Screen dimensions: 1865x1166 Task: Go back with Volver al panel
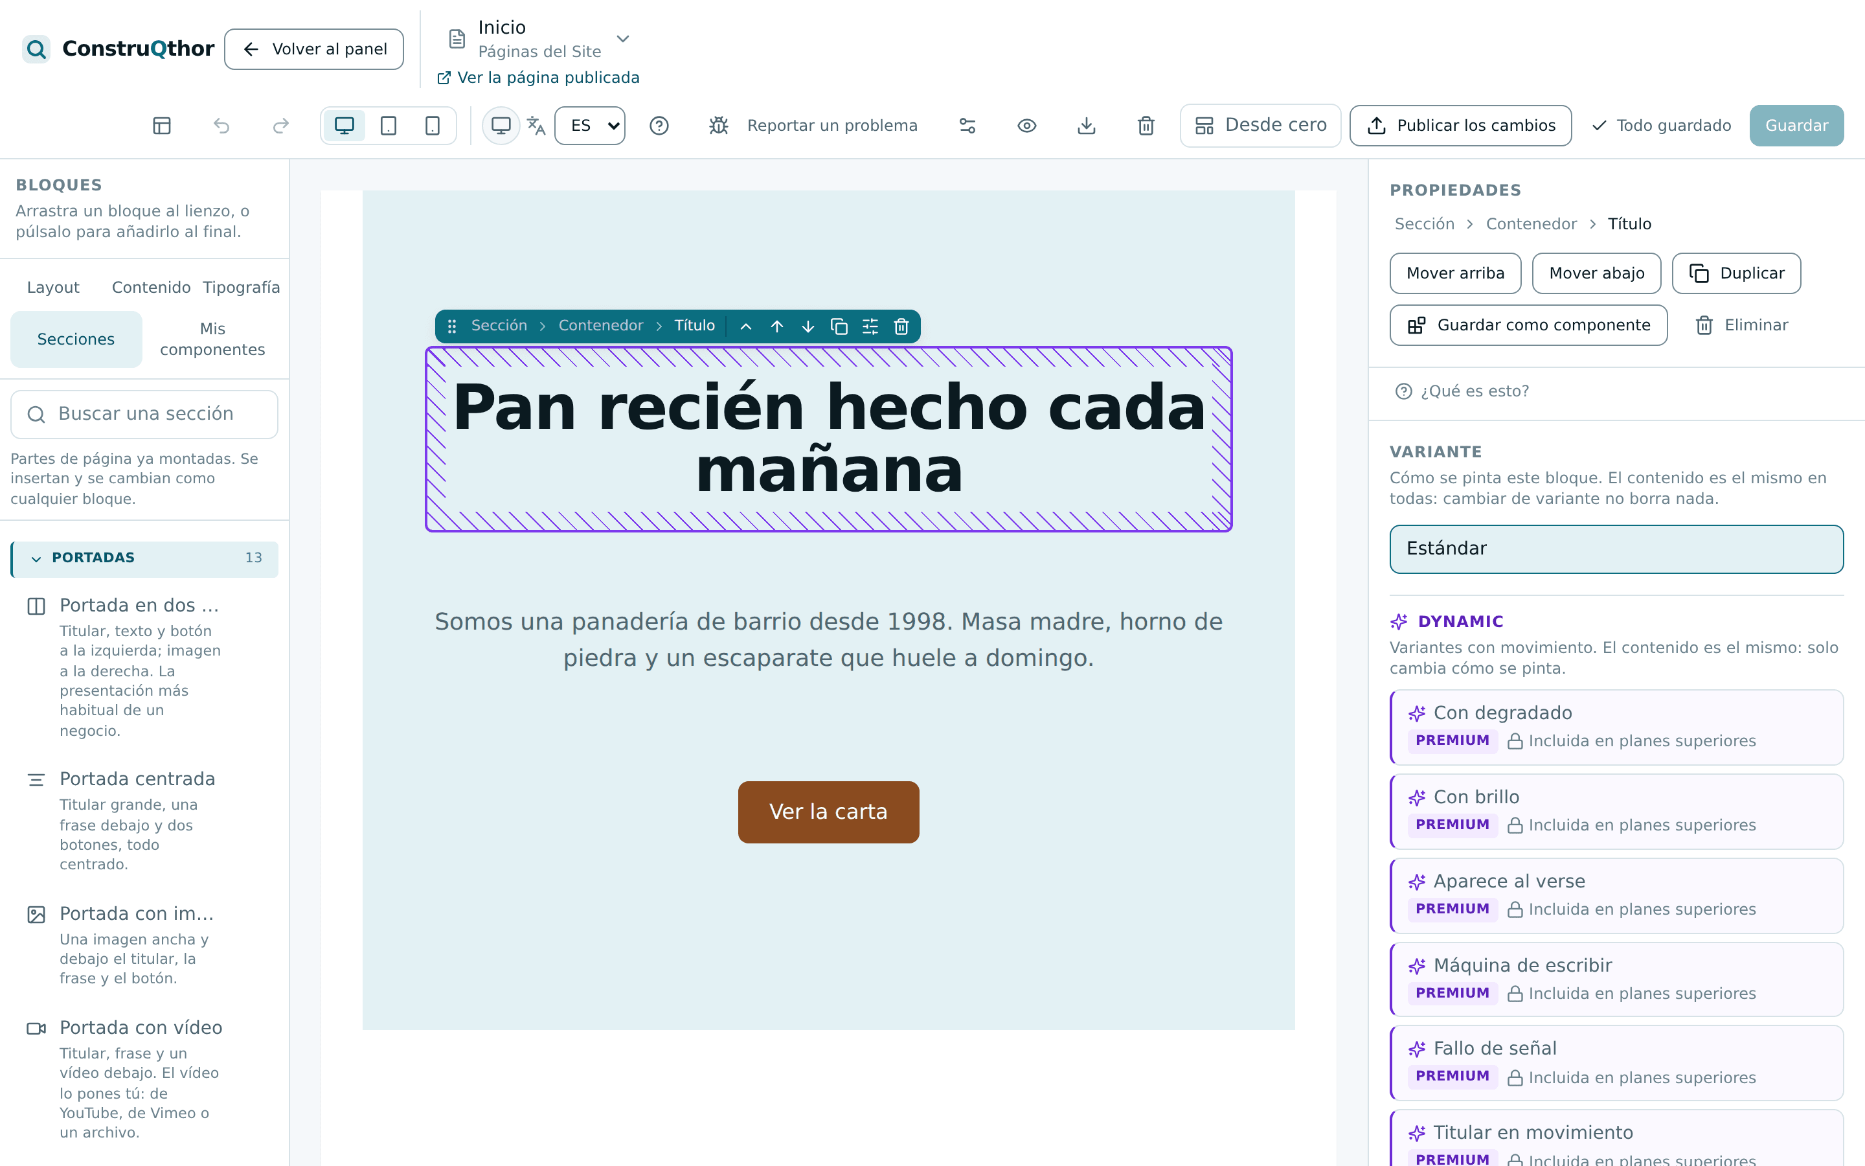coord(313,49)
